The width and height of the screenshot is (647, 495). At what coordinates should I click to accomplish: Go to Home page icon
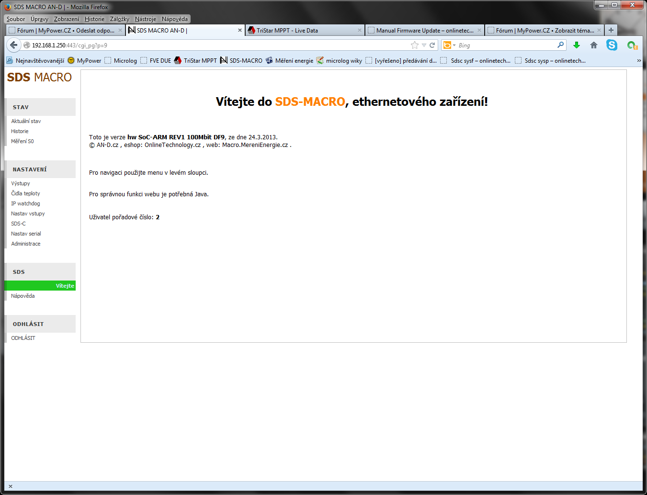594,45
